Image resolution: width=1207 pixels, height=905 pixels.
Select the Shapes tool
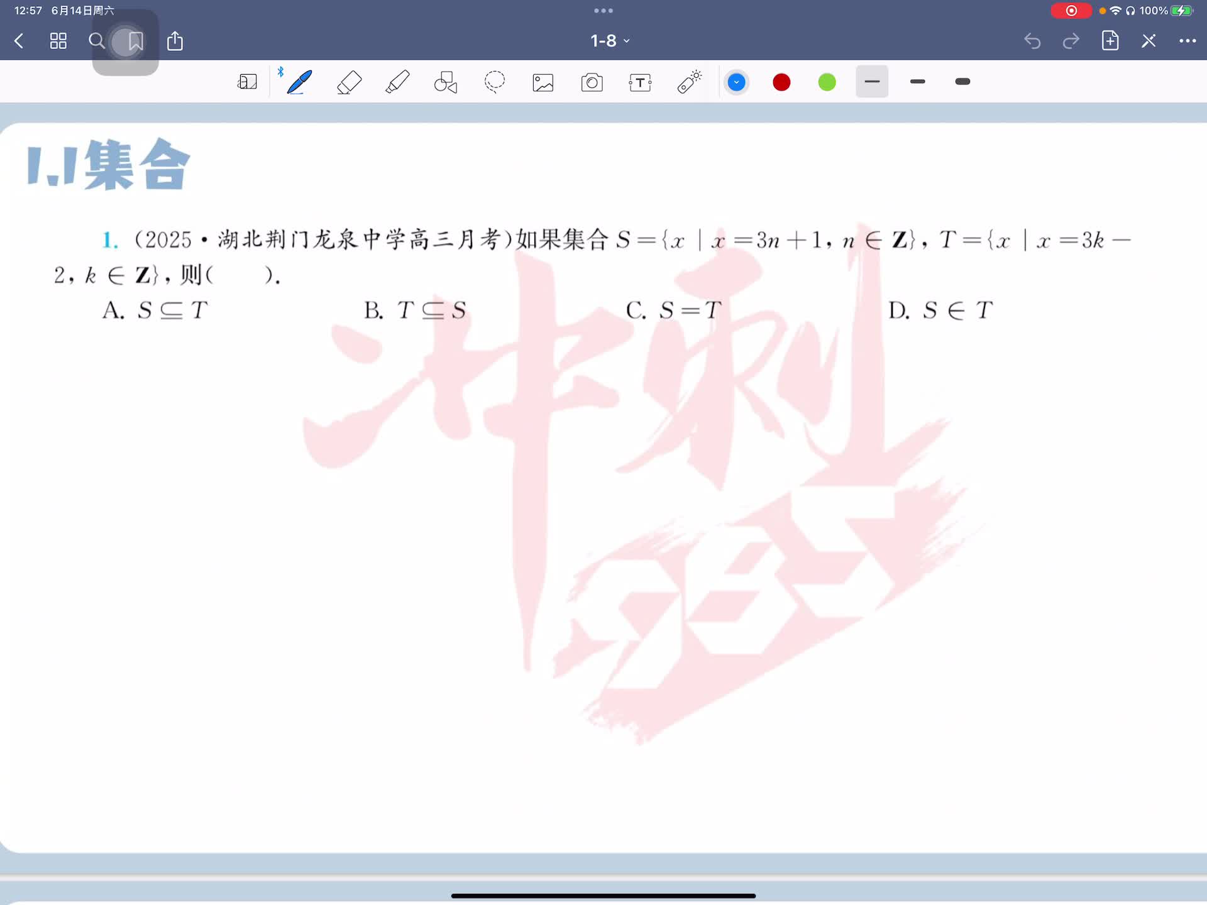[446, 82]
